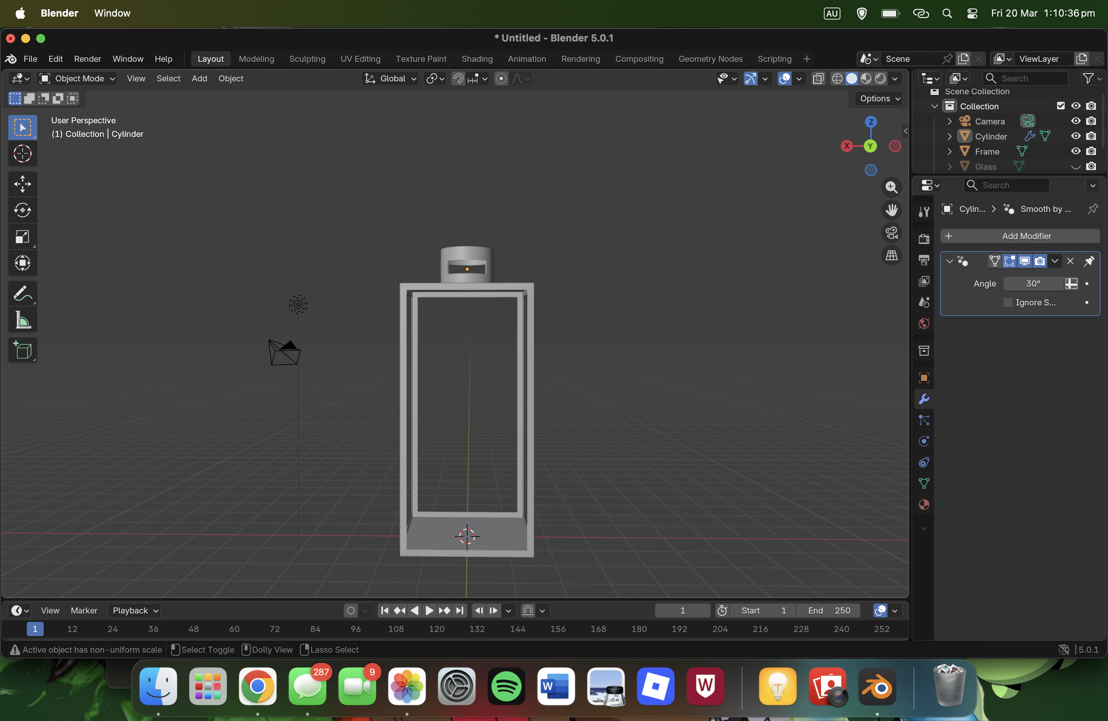
Task: Open the Render menu
Action: [x=87, y=59]
